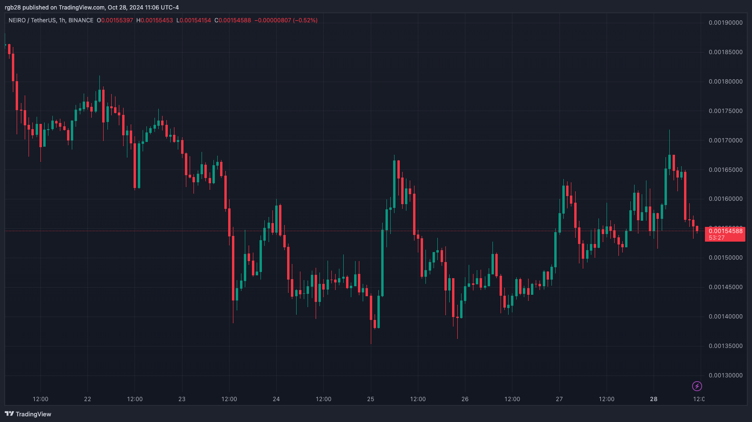Click the 0.00150000 price axis label

point(725,258)
